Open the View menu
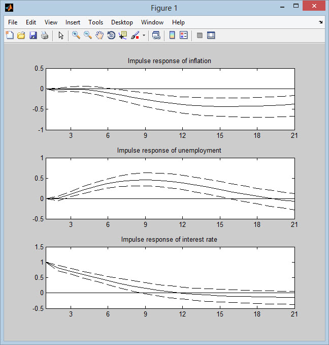329x345 pixels. [x=51, y=22]
